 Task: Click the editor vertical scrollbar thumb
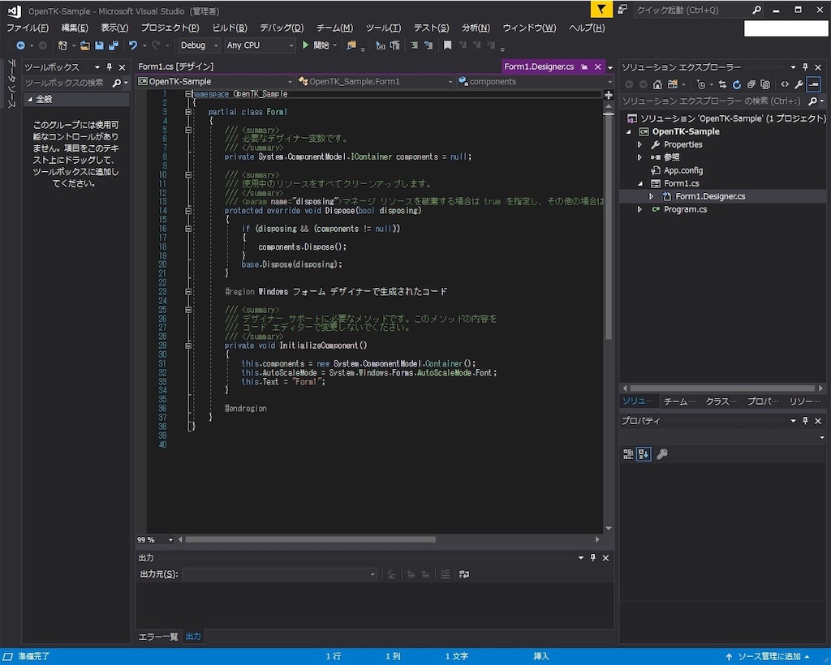[x=609, y=226]
